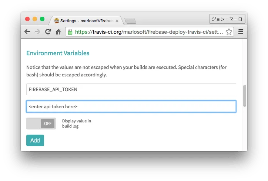Enable Display value in build log switch
268x181 pixels.
(41, 124)
